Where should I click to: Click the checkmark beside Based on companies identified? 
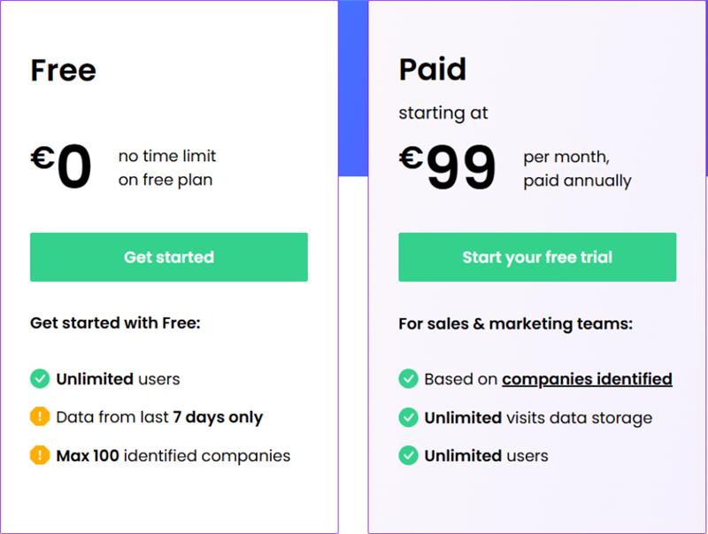tap(409, 378)
